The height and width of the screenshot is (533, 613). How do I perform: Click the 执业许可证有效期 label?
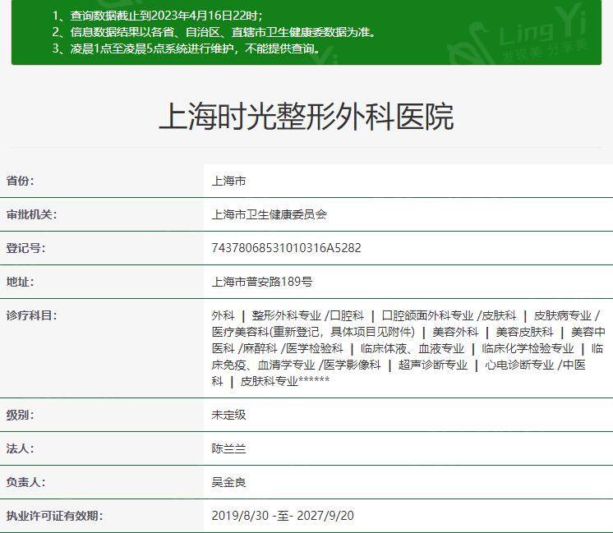pos(54,516)
